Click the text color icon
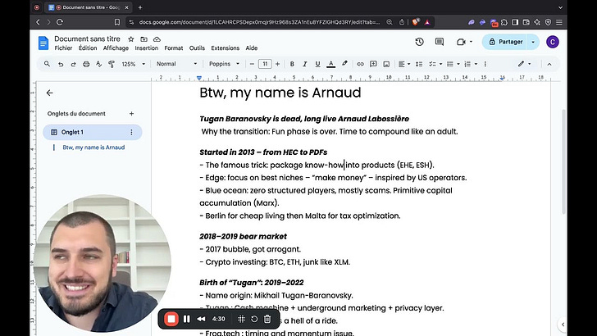This screenshot has width=597, height=336. point(330,64)
